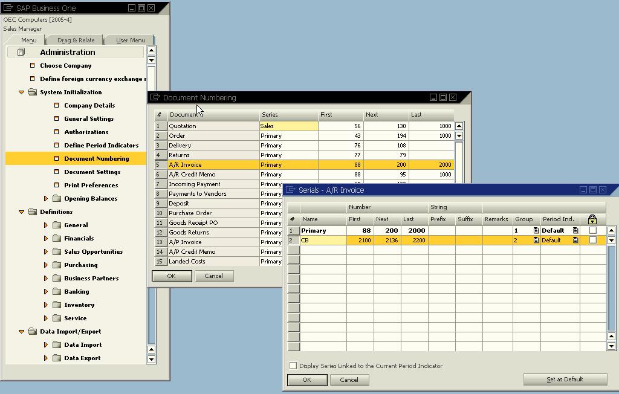Collapse the Data Import/Export tree node

point(21,331)
